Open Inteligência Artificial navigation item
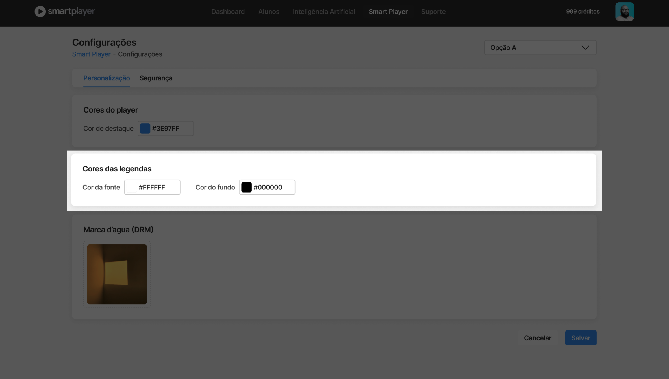The image size is (669, 379). (324, 12)
